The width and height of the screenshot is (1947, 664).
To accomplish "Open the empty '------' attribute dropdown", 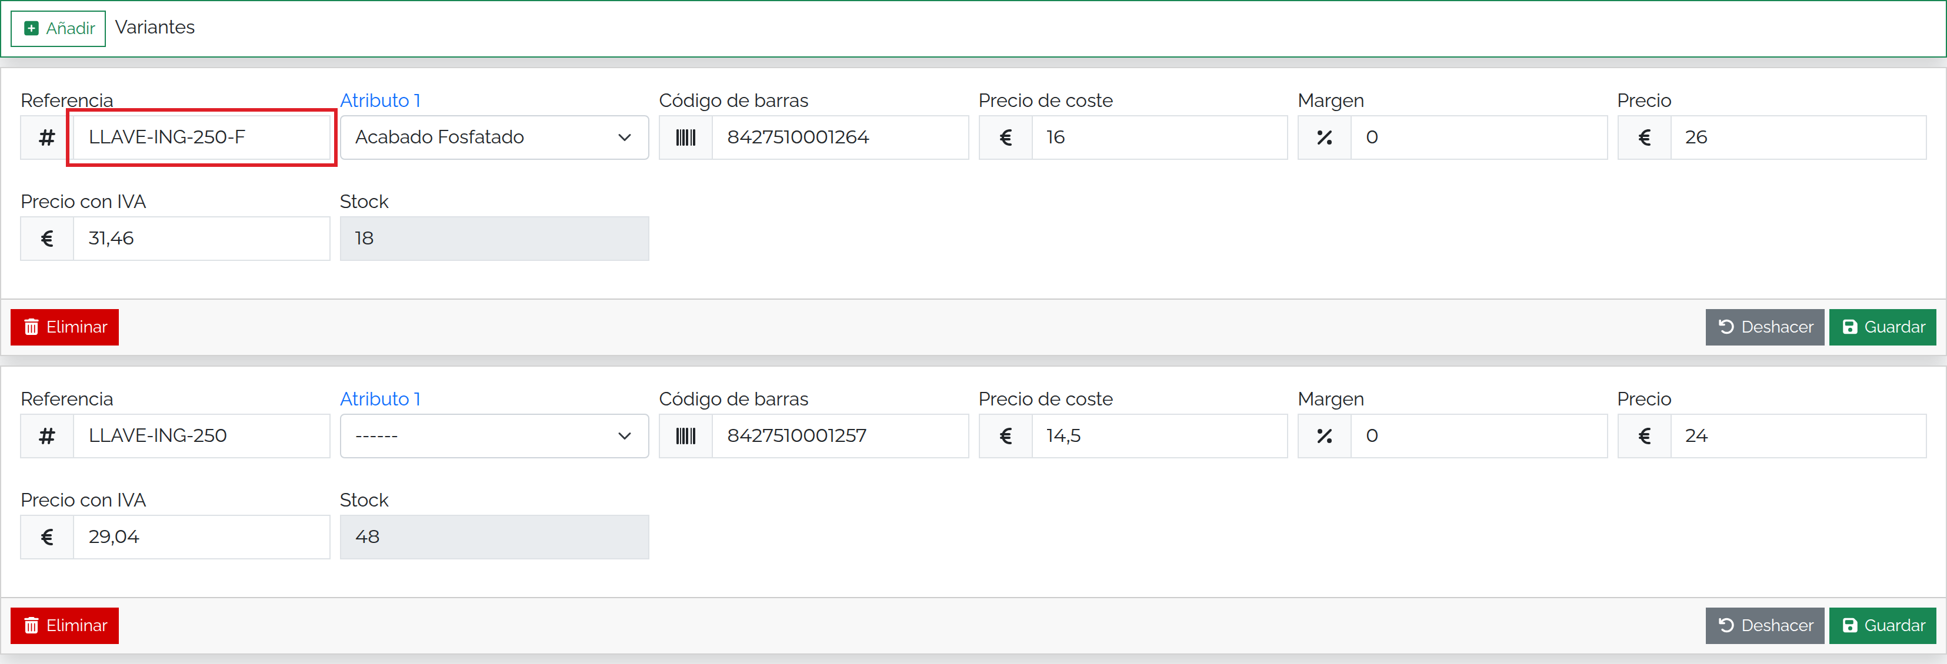I will click(494, 436).
